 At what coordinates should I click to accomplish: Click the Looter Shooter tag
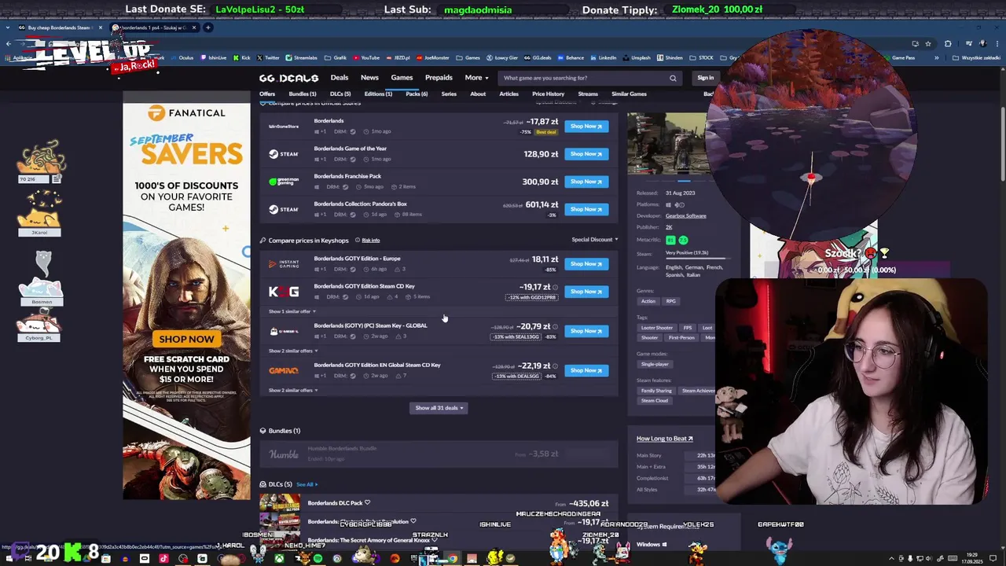[657, 328]
